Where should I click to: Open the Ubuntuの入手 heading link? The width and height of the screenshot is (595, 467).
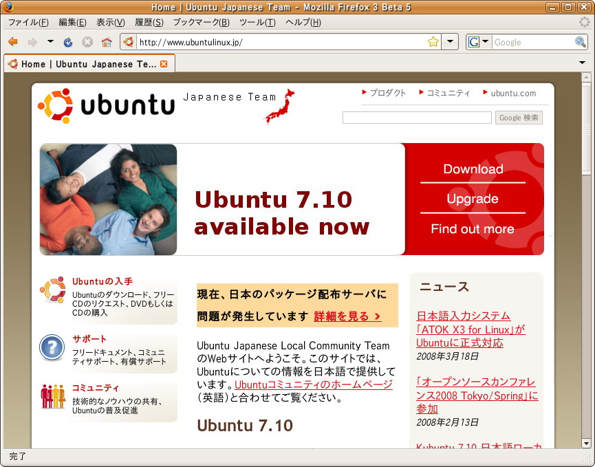pyautogui.click(x=102, y=281)
